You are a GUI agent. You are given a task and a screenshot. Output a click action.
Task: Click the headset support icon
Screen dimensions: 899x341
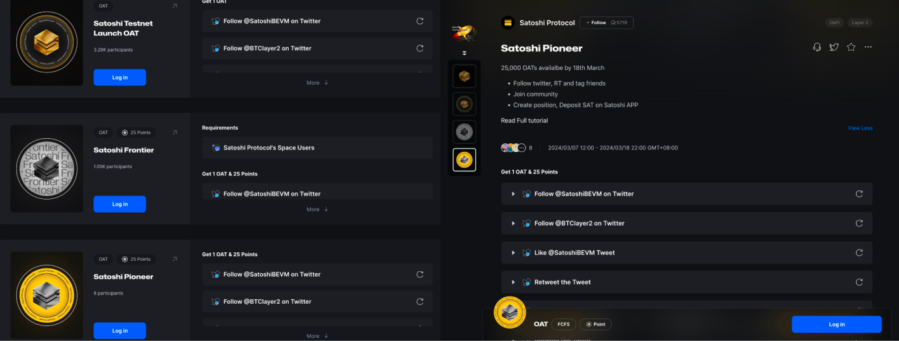[817, 47]
